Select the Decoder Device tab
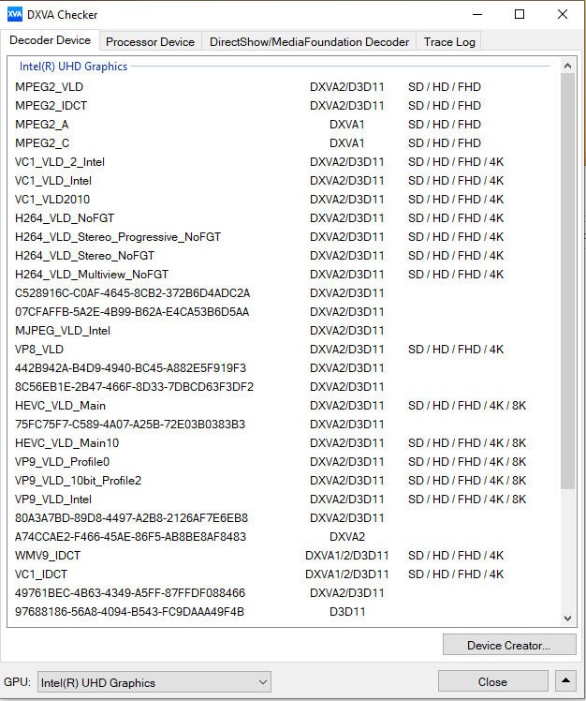Image resolution: width=586 pixels, height=701 pixels. [x=50, y=40]
